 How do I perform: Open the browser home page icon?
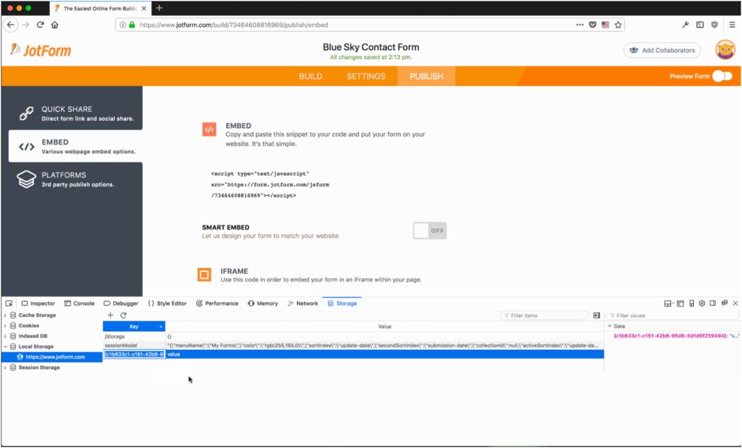click(55, 25)
